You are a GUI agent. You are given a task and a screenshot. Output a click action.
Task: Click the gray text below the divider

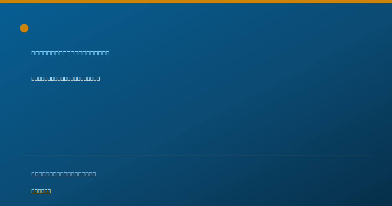point(64,174)
